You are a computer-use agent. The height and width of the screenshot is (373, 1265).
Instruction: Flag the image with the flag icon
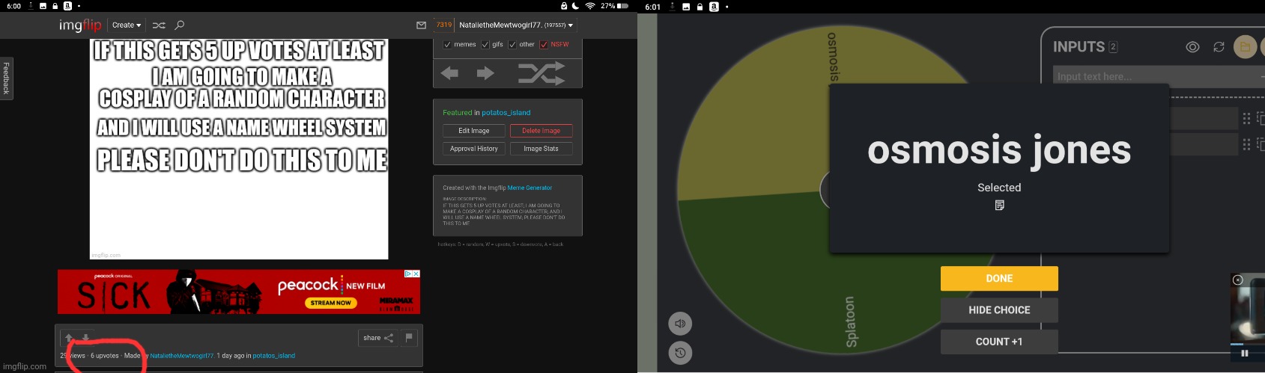click(409, 338)
